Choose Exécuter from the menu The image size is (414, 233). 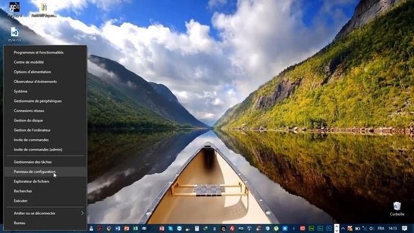pyautogui.click(x=45, y=201)
